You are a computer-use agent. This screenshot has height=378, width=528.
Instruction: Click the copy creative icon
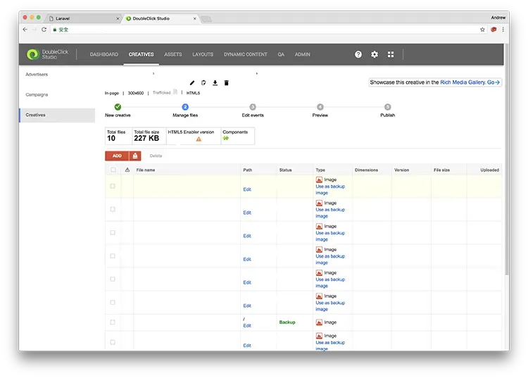[203, 83]
